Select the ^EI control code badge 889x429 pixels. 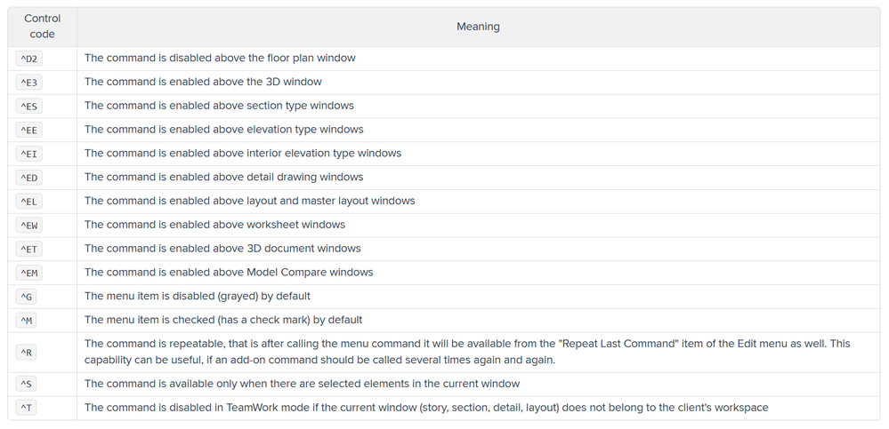point(28,154)
